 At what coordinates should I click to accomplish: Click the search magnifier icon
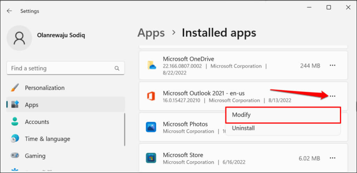coord(117,68)
